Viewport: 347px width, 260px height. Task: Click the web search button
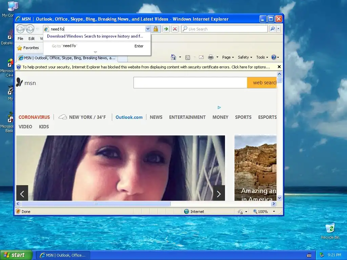262,83
